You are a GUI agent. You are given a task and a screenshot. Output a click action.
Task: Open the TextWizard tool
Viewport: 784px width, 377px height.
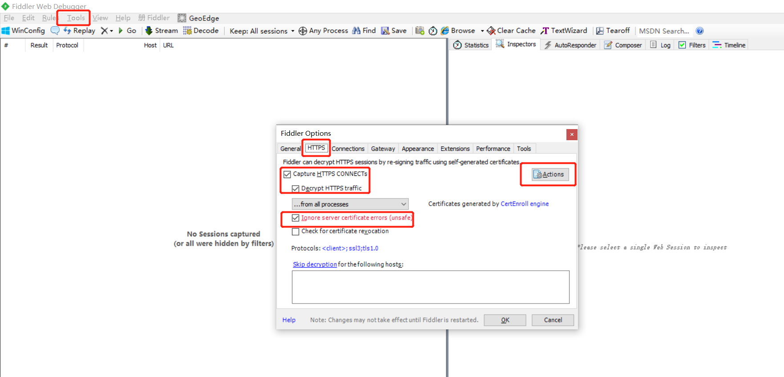pyautogui.click(x=564, y=31)
